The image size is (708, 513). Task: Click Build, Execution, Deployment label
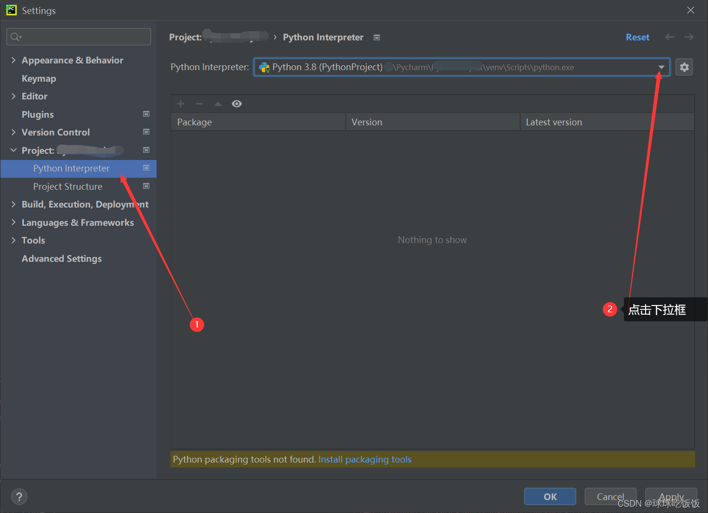(85, 204)
